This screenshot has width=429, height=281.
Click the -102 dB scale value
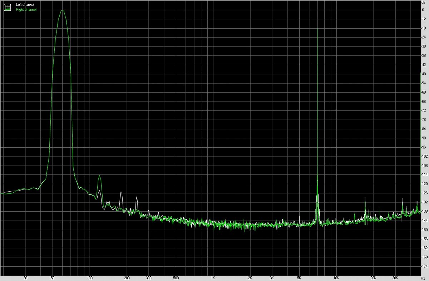tap(425, 156)
